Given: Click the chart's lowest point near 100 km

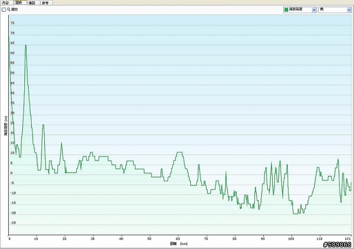Looking at the screenshot, I should pyautogui.click(x=295, y=214).
